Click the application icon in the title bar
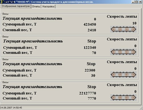This screenshot has width=143, height=110. [x=2, y=2]
